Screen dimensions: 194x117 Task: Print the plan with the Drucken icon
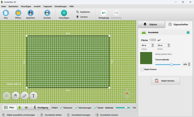[x=47, y=13]
